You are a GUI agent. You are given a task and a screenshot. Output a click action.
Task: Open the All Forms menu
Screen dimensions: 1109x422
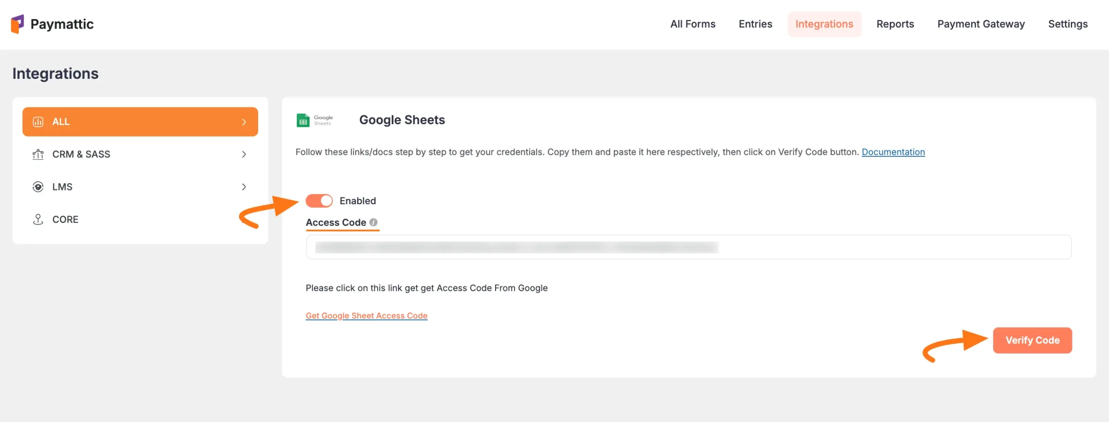pyautogui.click(x=693, y=24)
